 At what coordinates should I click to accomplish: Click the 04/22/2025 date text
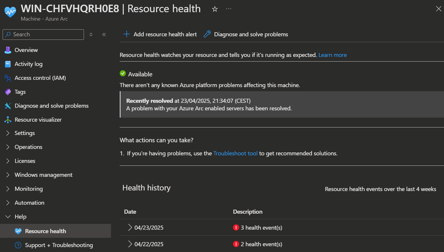(149, 244)
